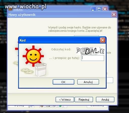Screen dimensions: 129x113
Task: Maximize the background chat window
Action: coord(99,9)
